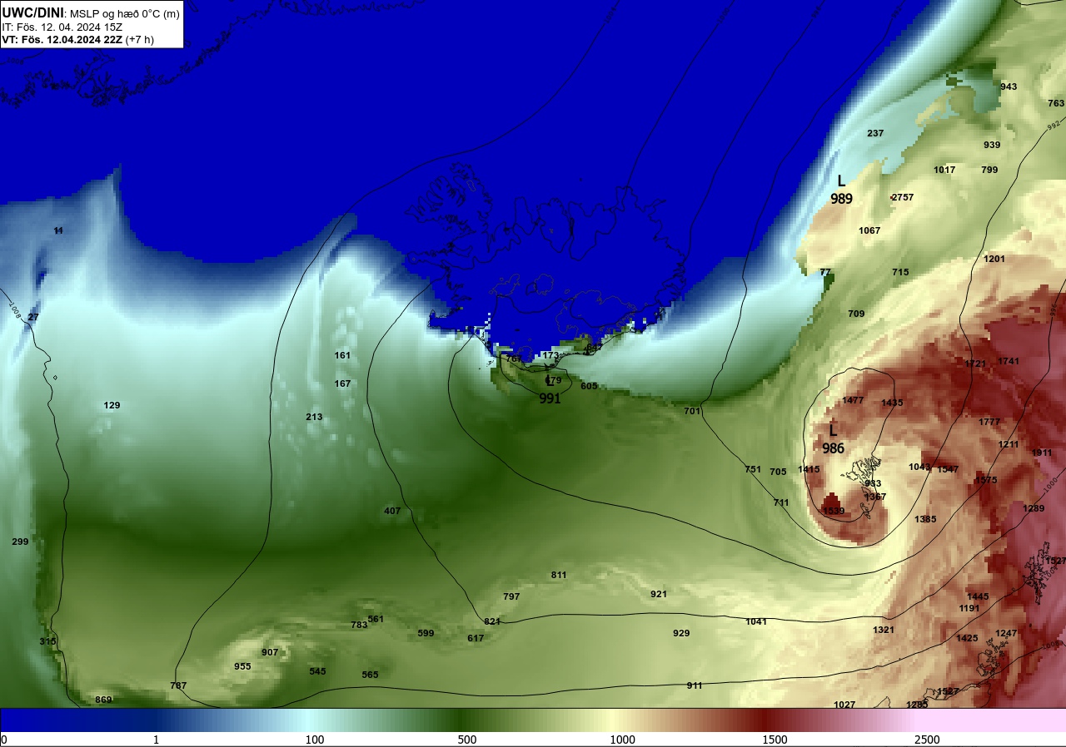Click the 1445 height value

click(x=978, y=596)
